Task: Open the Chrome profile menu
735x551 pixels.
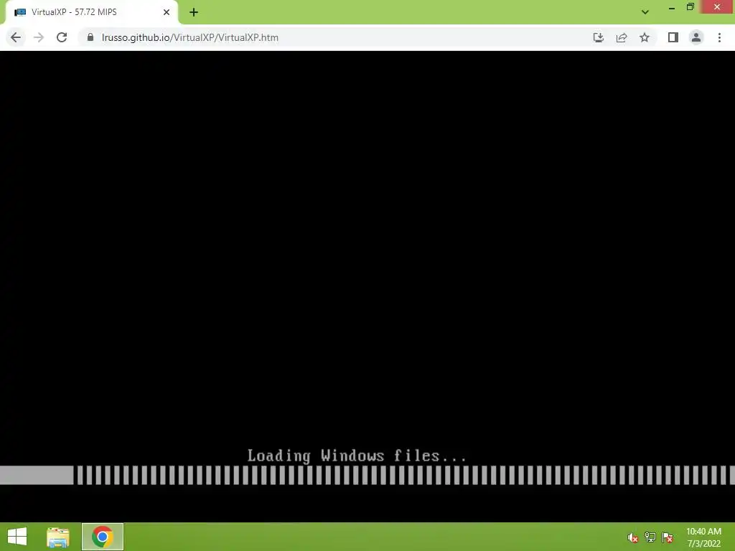Action: point(696,37)
